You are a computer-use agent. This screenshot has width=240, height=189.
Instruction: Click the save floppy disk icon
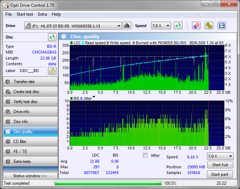pyautogui.click(x=222, y=26)
